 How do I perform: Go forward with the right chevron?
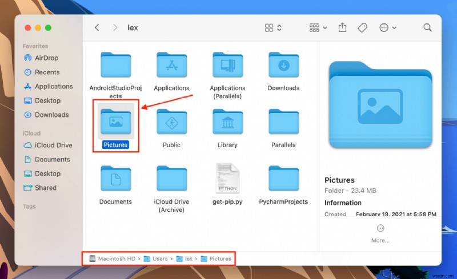(x=115, y=27)
